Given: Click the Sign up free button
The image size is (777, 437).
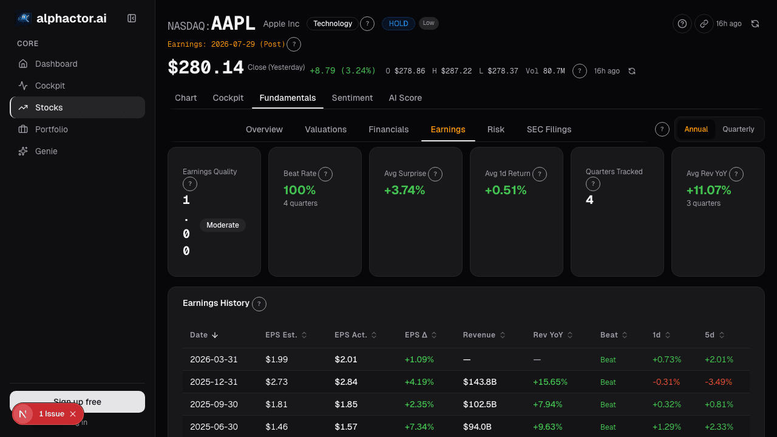Looking at the screenshot, I should coord(77,402).
